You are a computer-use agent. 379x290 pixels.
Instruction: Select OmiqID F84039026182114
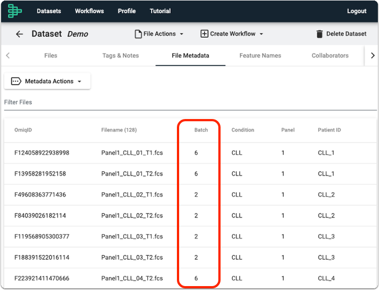click(40, 216)
